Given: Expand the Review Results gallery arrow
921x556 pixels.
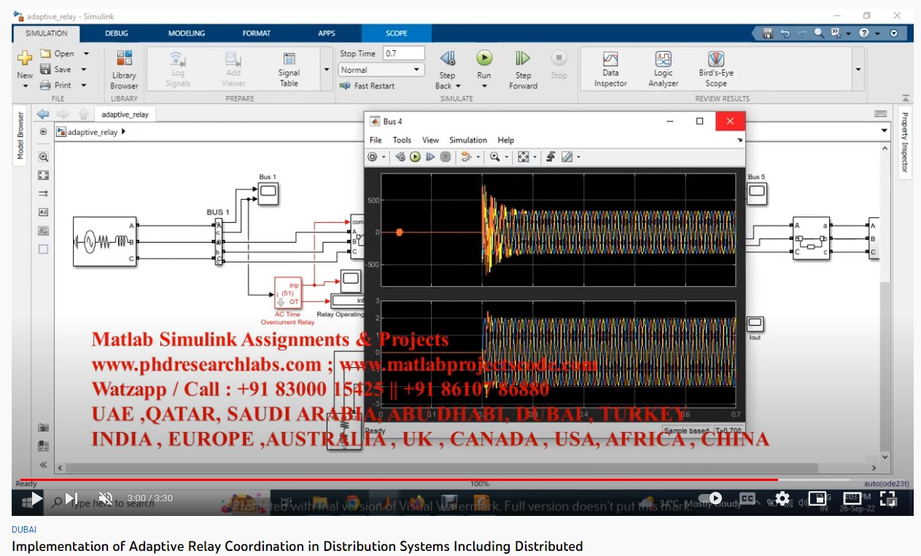Looking at the screenshot, I should point(858,69).
